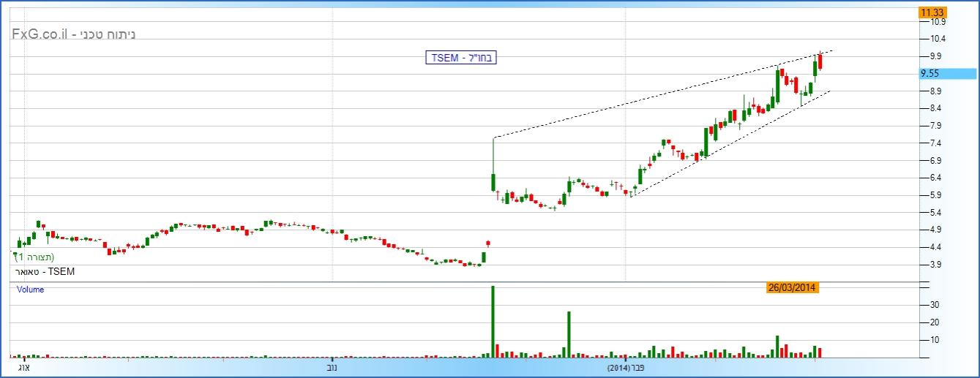Click the gap-up green candle with long wick
This screenshot has width=980, height=378.
pos(493,181)
